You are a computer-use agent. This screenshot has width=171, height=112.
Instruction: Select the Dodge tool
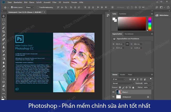(x=3, y=66)
